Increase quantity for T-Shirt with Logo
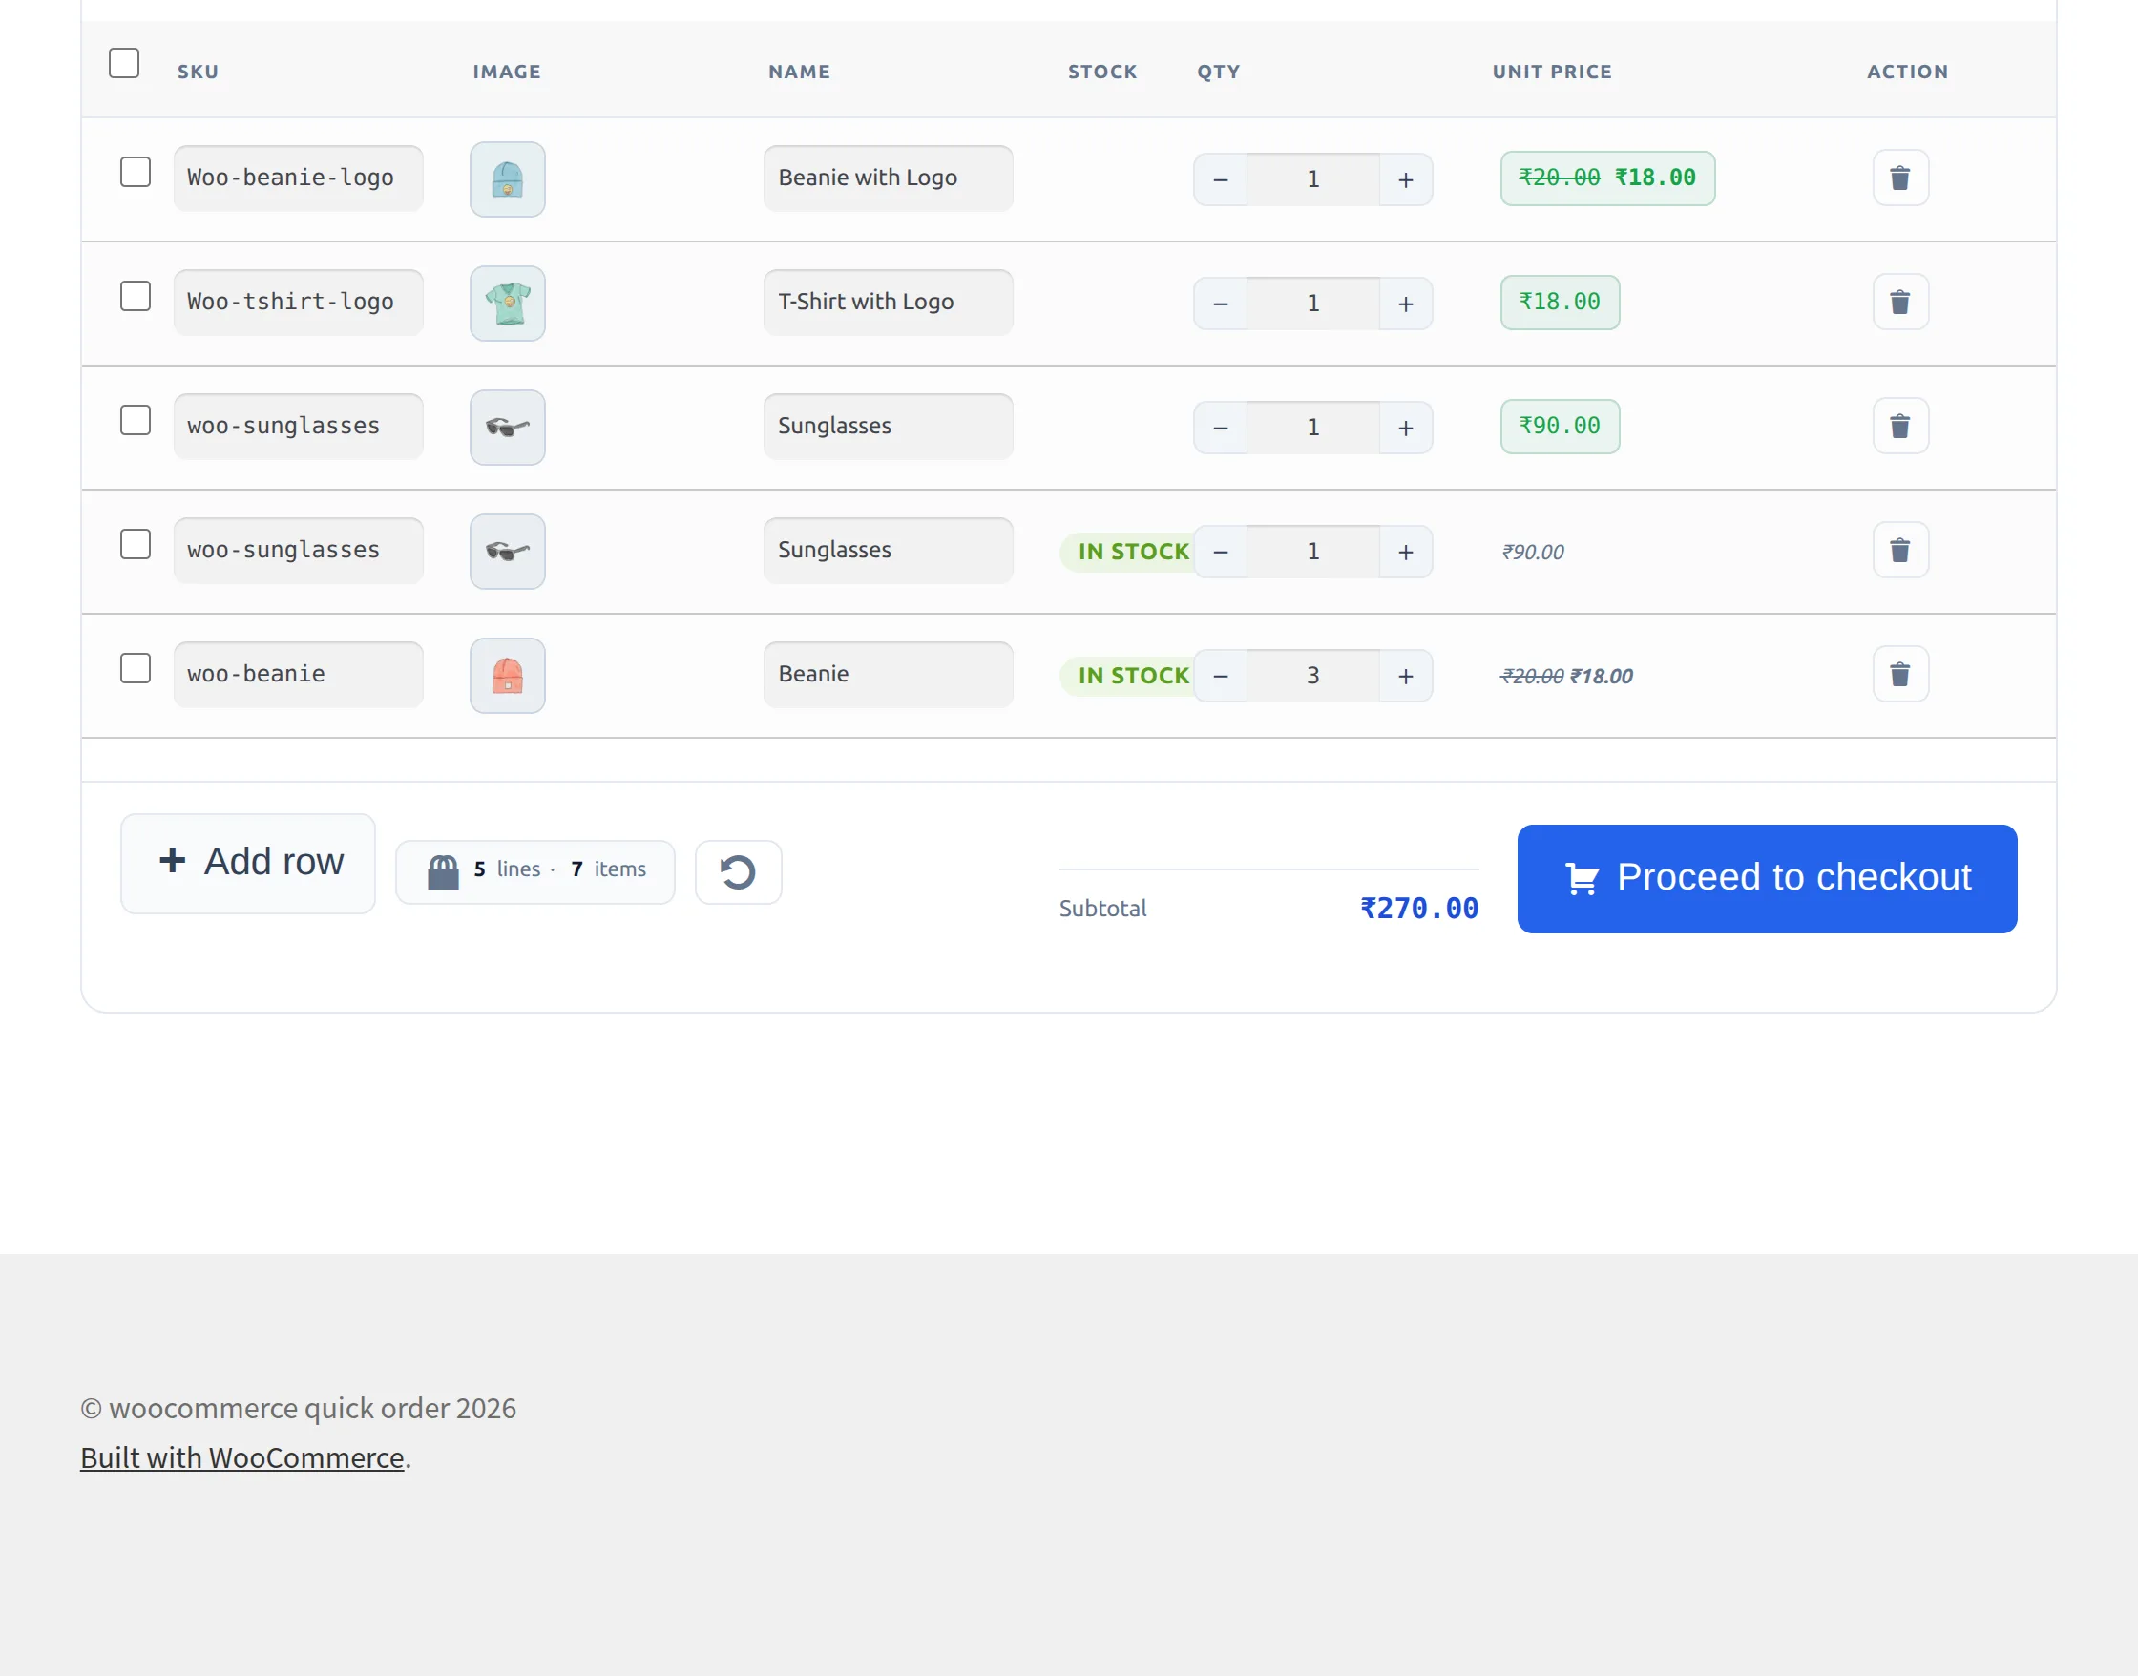 click(x=1405, y=304)
